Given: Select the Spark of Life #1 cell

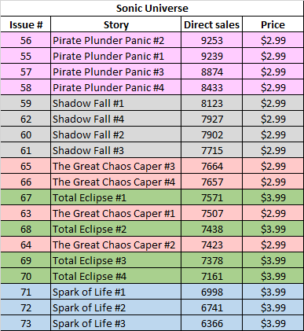Looking at the screenshot, I should point(115,292).
